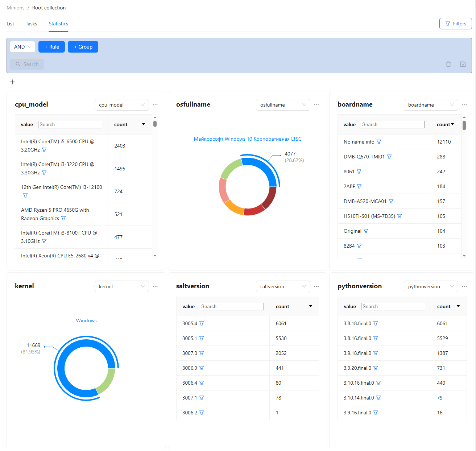The height and width of the screenshot is (451, 476).
Task: Open kernel widget options menu
Action: (155, 286)
